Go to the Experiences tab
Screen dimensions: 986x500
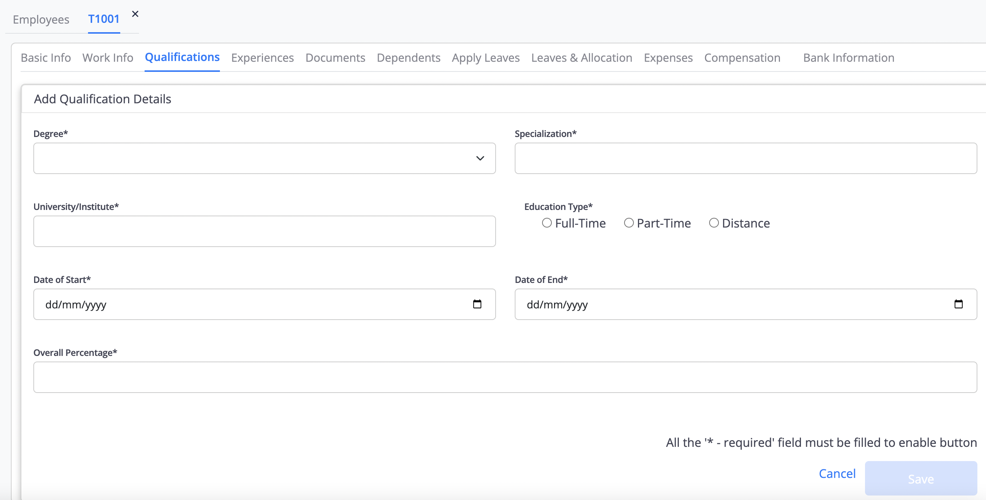click(262, 58)
